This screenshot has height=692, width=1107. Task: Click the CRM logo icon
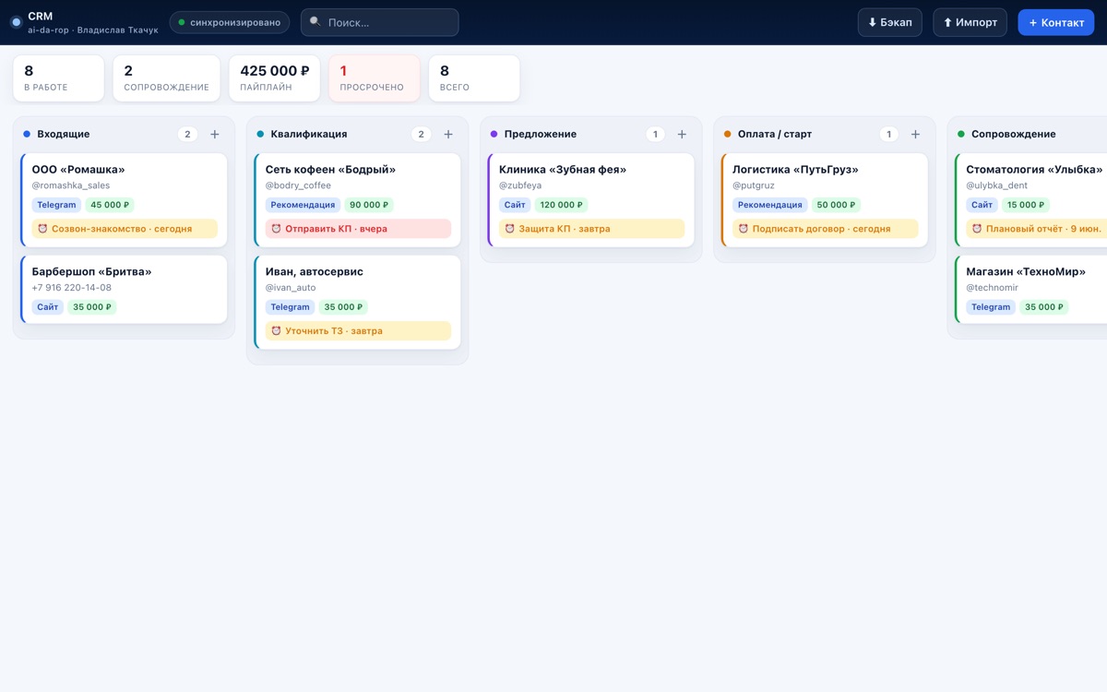coord(16,22)
